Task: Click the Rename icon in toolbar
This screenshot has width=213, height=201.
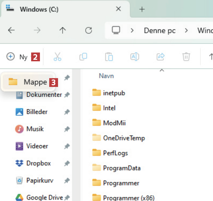Action: tap(135, 57)
